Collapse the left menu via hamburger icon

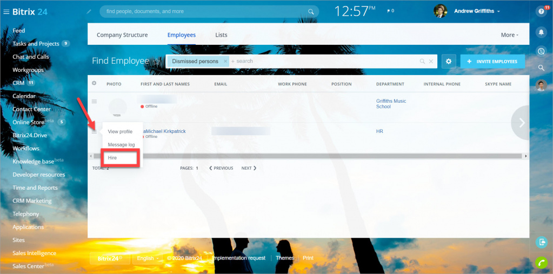pyautogui.click(x=6, y=12)
